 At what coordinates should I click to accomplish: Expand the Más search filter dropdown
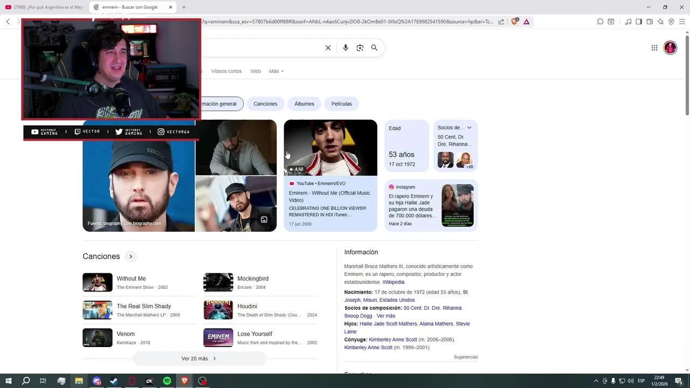click(x=276, y=71)
